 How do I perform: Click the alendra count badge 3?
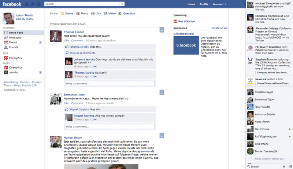[x=40, y=73]
